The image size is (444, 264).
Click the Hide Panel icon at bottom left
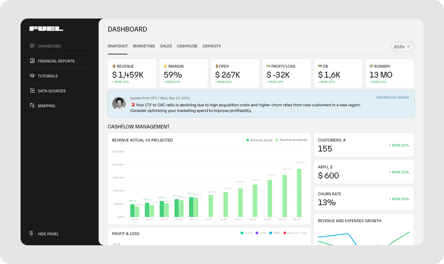pos(32,233)
